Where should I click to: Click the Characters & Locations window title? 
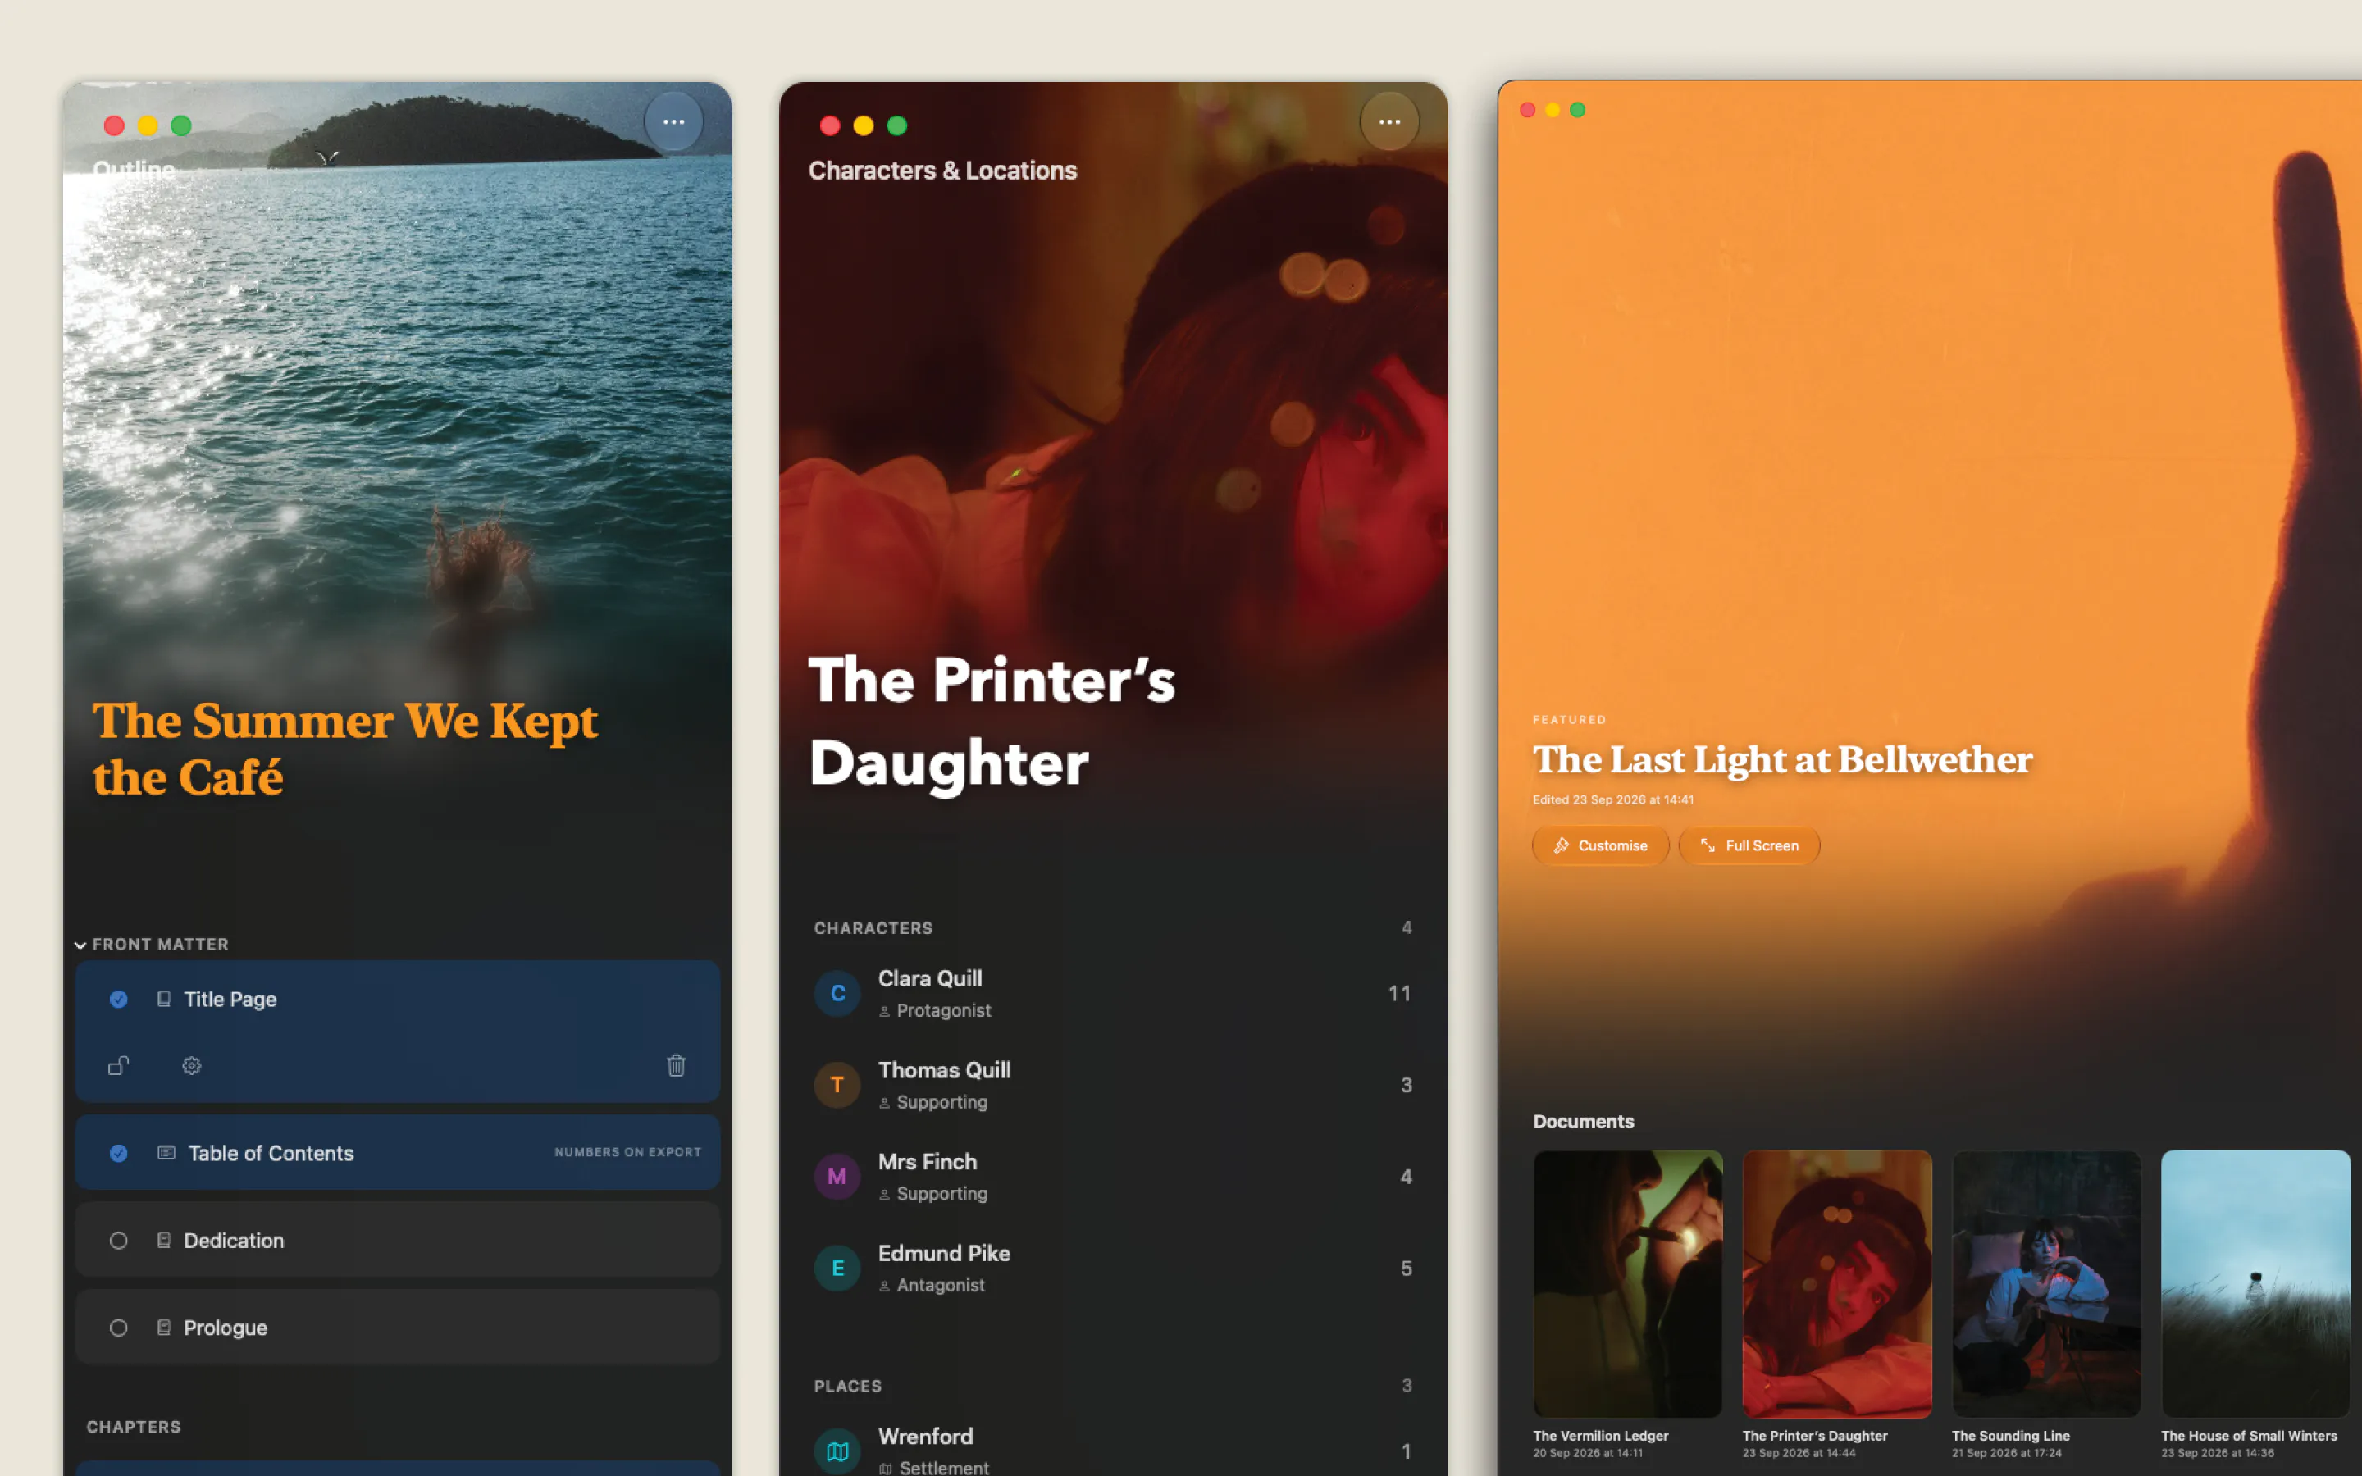coord(943,170)
